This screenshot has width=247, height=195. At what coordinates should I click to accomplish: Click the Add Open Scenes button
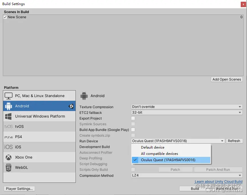coord(227,79)
